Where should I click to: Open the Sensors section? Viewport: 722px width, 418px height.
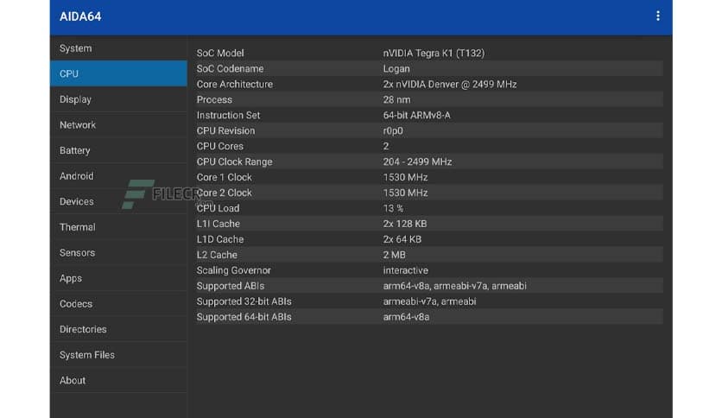click(118, 253)
